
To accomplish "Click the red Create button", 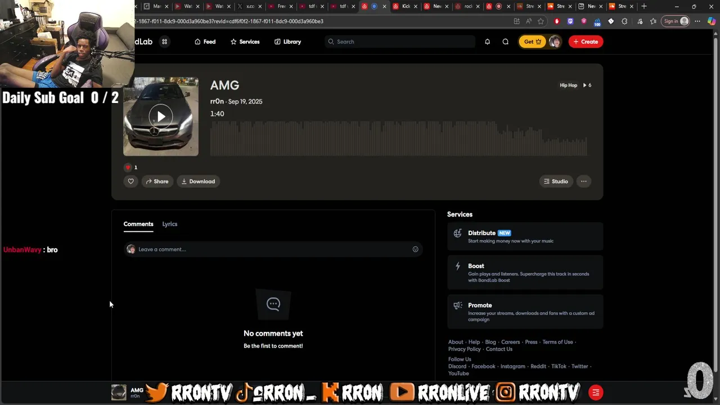I will (x=586, y=42).
